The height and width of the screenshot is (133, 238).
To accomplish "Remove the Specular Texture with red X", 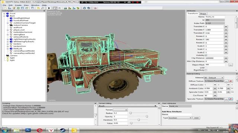I will [231, 99].
